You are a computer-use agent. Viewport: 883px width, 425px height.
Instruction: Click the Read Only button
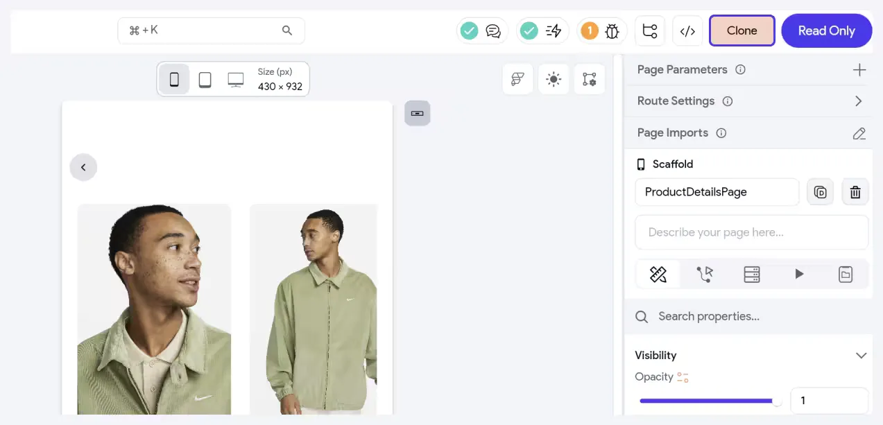tap(827, 31)
